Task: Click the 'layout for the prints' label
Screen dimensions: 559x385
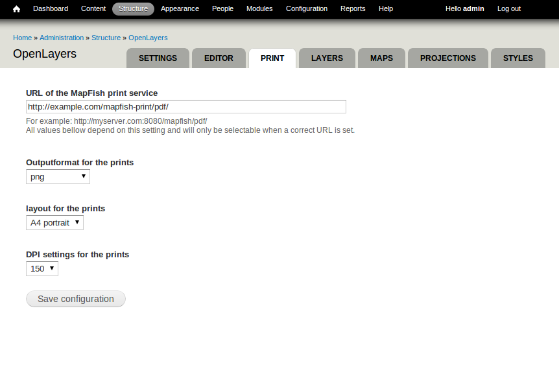Action: coord(65,208)
